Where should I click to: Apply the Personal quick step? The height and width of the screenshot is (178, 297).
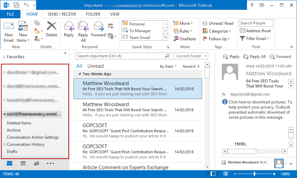coord(142,24)
